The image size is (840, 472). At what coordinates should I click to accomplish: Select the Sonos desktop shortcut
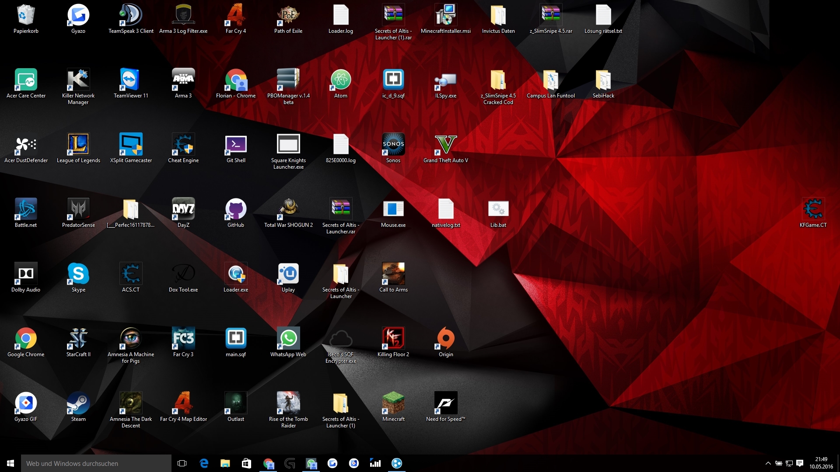tap(393, 145)
